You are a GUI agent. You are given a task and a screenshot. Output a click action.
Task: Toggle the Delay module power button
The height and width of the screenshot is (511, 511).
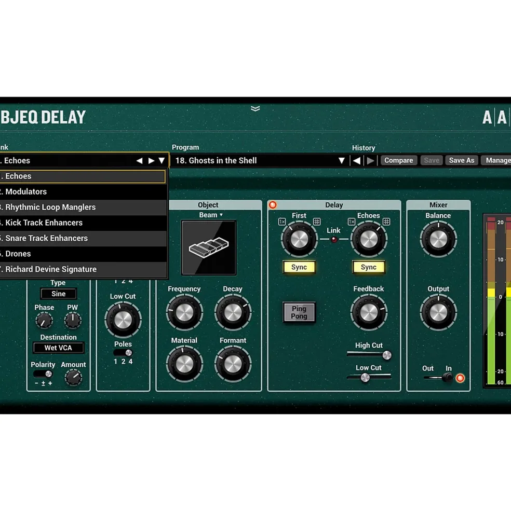pos(273,205)
